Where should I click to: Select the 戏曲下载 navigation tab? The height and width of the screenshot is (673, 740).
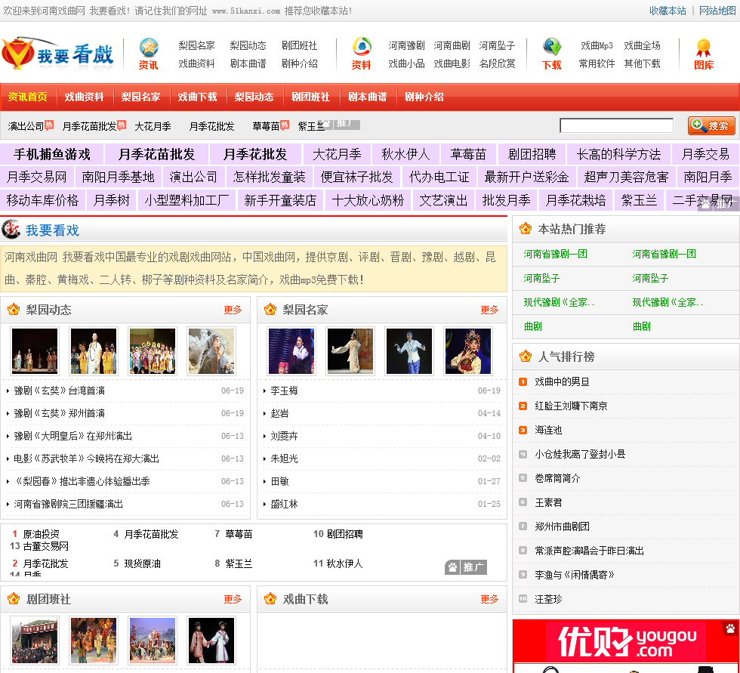tap(197, 97)
